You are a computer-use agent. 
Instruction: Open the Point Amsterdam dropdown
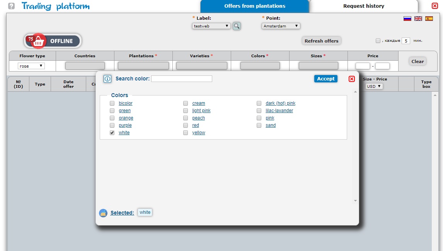pos(281,26)
